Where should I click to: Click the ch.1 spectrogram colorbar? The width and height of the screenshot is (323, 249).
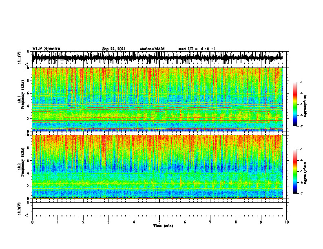295,104
